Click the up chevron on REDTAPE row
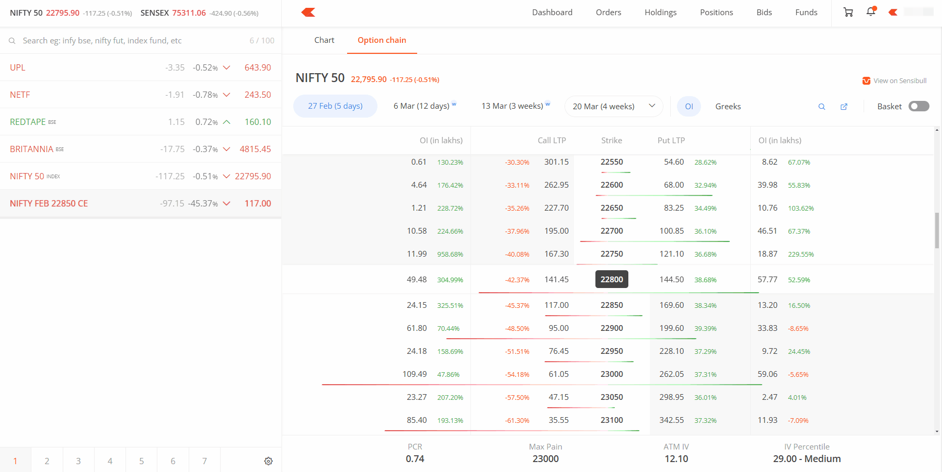The image size is (942, 472). [x=226, y=122]
